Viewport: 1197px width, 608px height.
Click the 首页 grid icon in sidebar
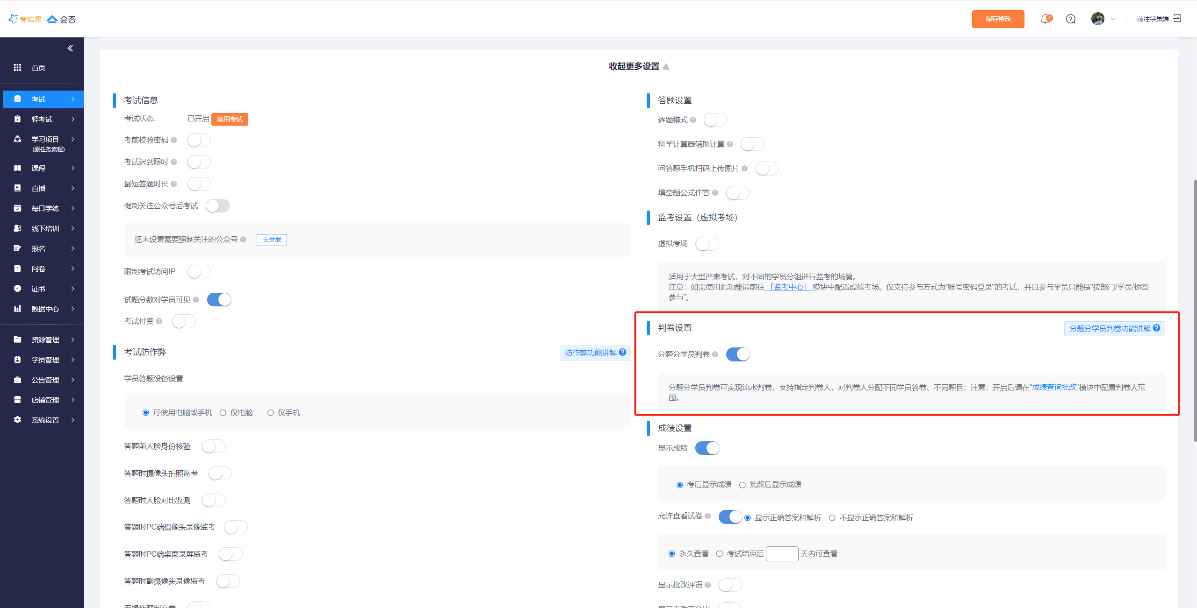coord(17,68)
